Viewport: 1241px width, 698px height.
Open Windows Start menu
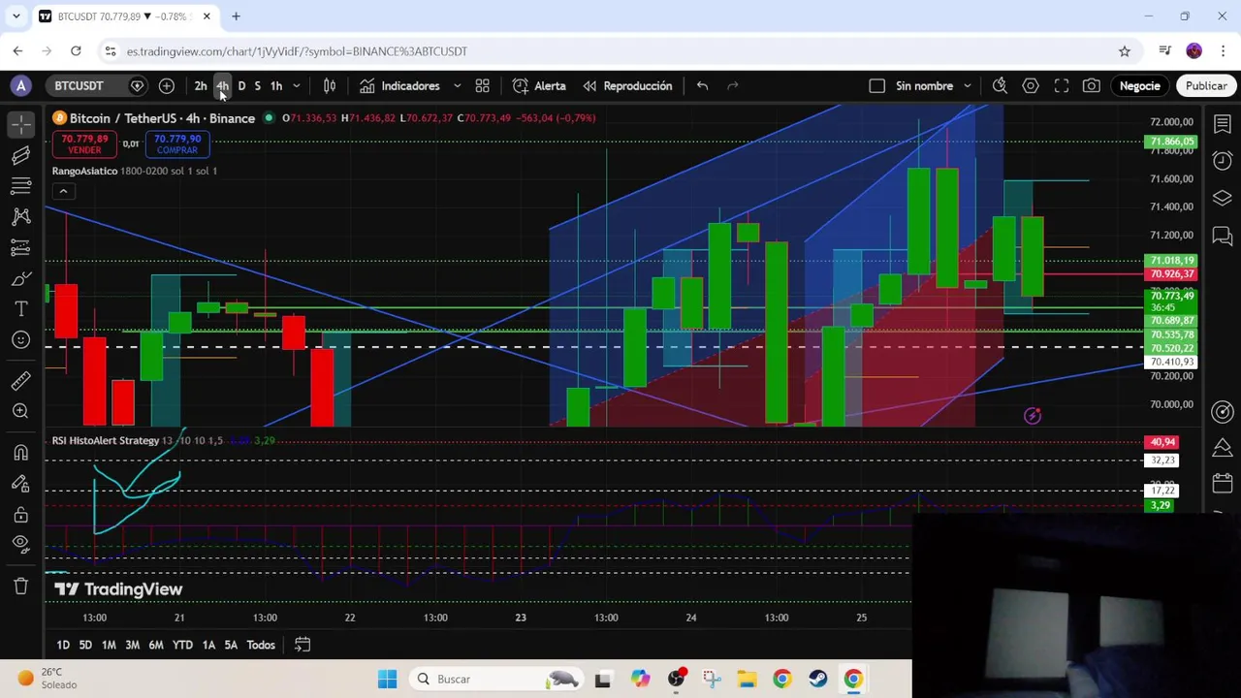[x=387, y=680]
